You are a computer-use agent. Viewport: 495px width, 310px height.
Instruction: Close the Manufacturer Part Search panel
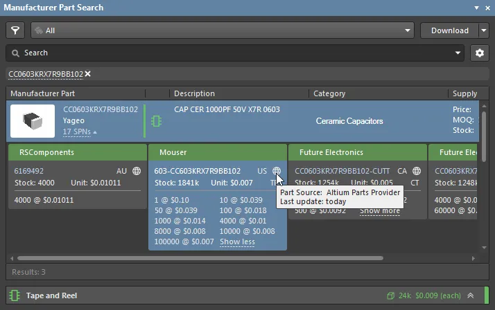coord(488,8)
